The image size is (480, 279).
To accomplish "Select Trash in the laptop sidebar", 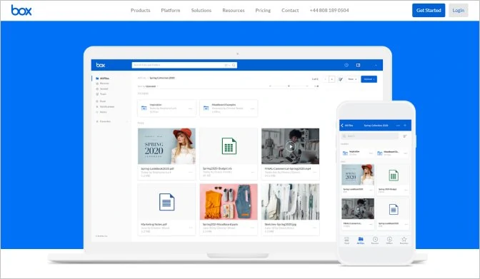I will [101, 94].
